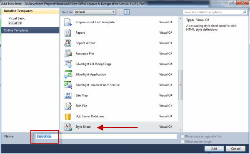Click the Silverlight-enabled WCF Service icon
This screenshot has height=154, width=250.
pos(68,85)
